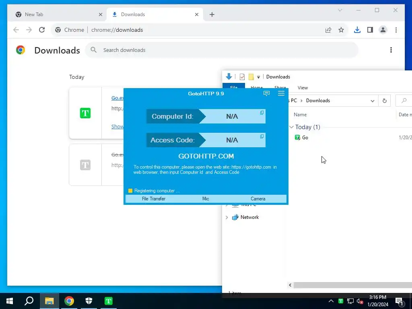Open the GotoHTTP chat message icon
Screen dimensions: 412x309
(x=266, y=93)
